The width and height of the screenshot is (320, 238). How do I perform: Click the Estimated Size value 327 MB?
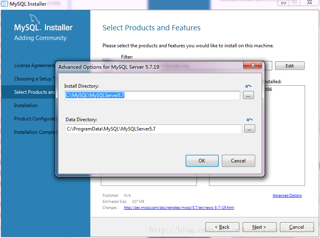(x=138, y=202)
